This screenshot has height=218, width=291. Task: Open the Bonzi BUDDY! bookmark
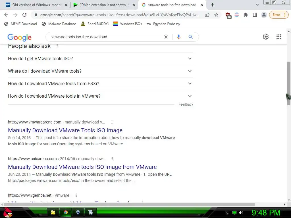95,24
